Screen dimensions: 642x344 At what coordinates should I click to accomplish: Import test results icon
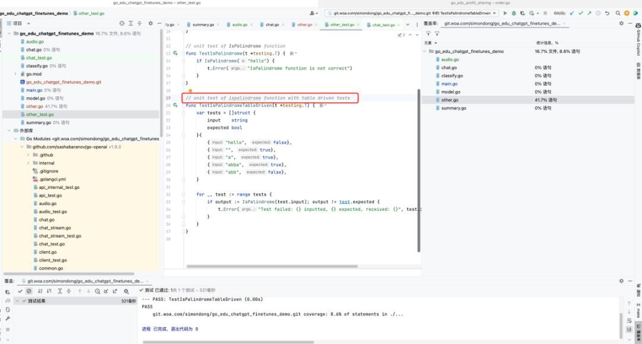point(106,291)
